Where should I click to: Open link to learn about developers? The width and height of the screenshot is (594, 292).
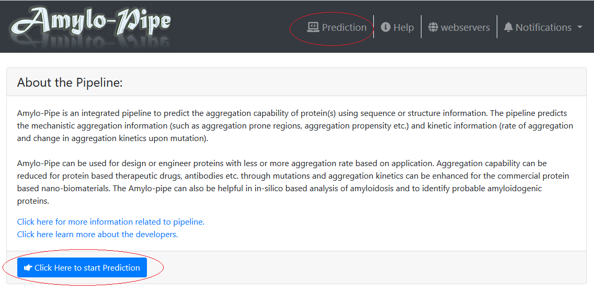click(97, 234)
